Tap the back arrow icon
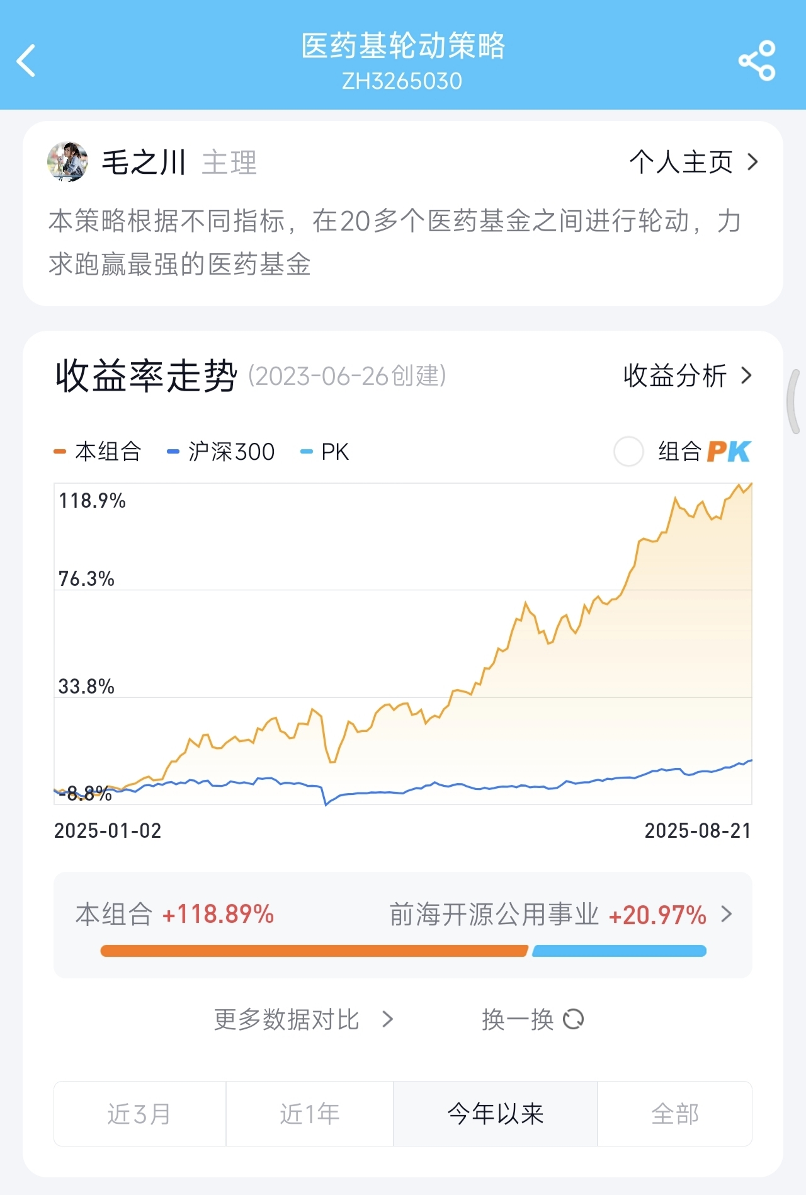This screenshot has height=1195, width=806. tap(26, 61)
